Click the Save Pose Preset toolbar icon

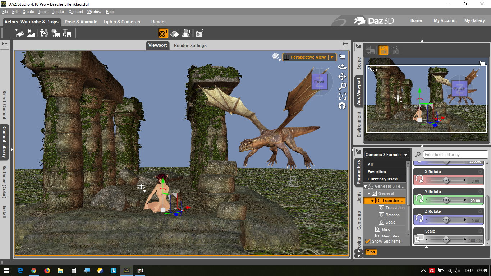(x=67, y=33)
